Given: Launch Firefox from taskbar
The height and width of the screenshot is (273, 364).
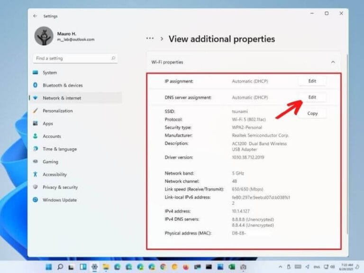Looking at the screenshot, I should (186, 267).
